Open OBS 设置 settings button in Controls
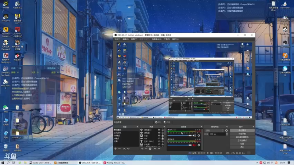 coord(242,144)
